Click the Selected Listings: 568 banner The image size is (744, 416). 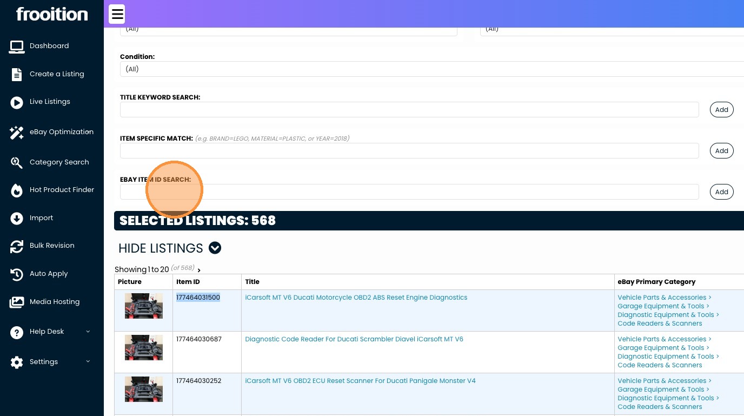point(429,221)
